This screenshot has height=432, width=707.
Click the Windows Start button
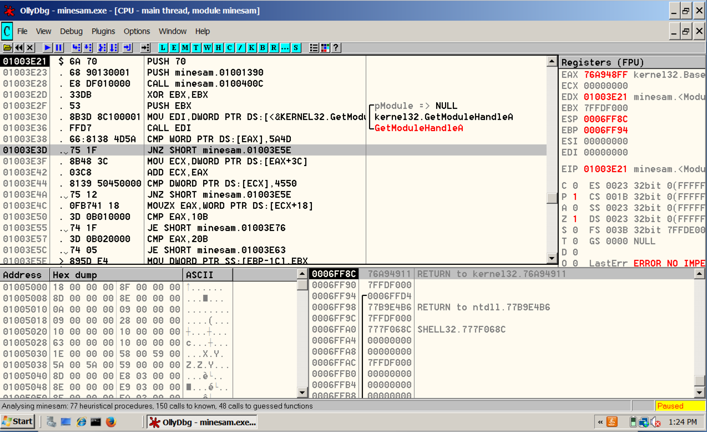[17, 421]
